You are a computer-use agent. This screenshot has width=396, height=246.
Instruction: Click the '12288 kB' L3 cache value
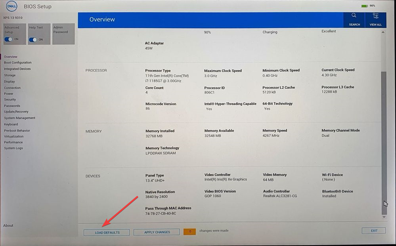(x=329, y=92)
